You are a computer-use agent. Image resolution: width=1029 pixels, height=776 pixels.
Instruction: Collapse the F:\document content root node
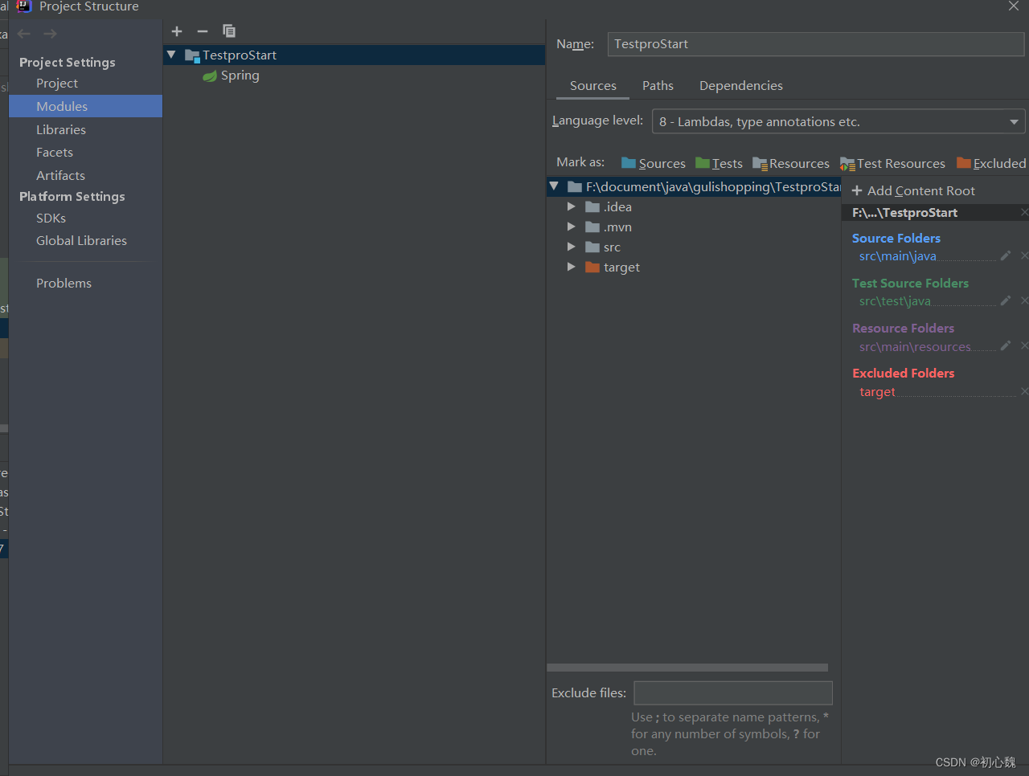tap(554, 186)
